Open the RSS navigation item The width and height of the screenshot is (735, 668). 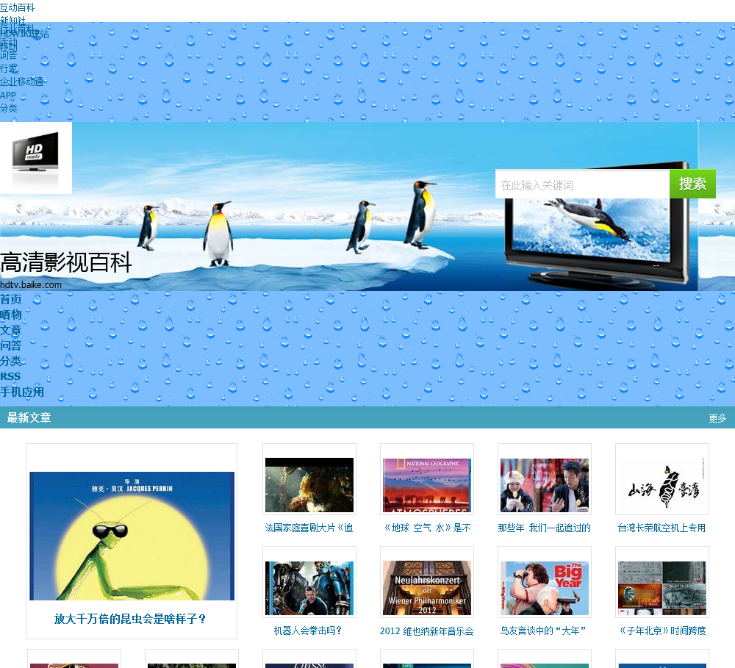(x=10, y=376)
